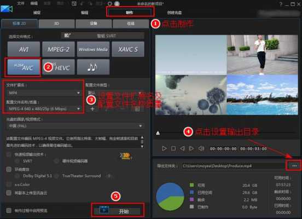Step to next frame
This screenshot has width=302, height=219.
coord(191,148)
